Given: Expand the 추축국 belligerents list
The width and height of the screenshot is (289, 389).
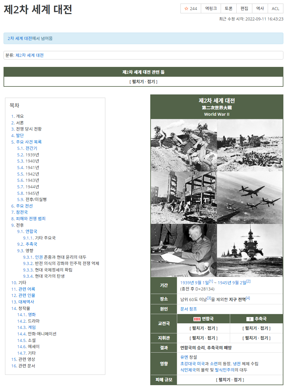Looking at the screenshot, I should pos(256,328).
